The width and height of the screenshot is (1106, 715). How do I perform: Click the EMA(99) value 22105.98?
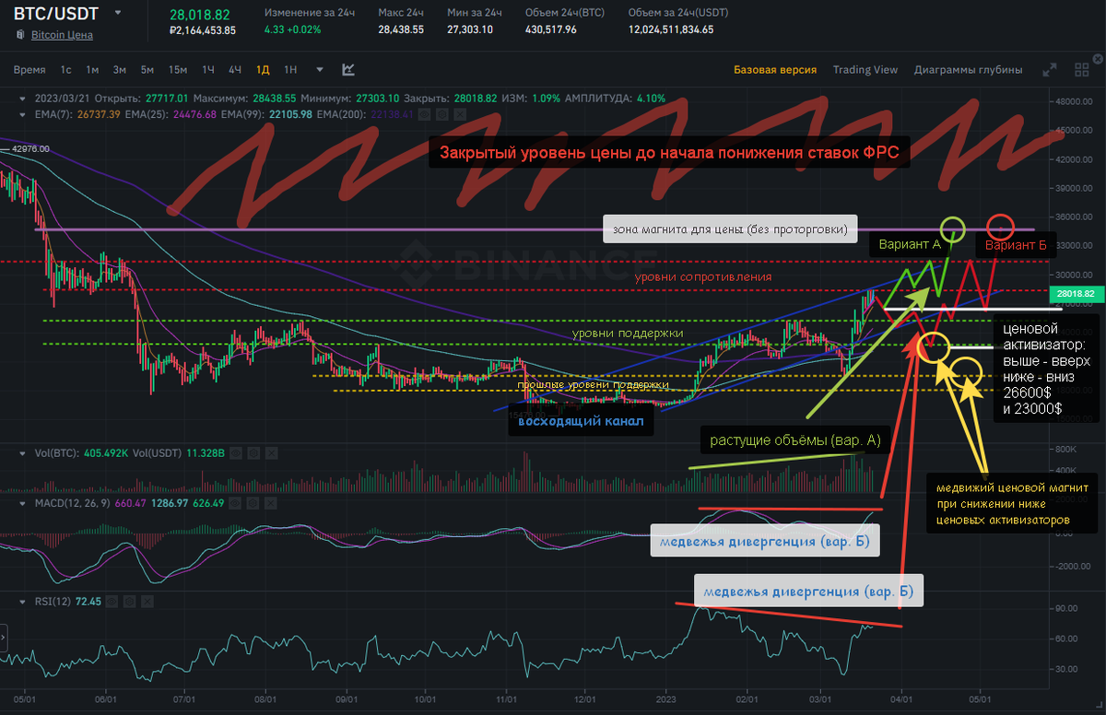(x=290, y=114)
